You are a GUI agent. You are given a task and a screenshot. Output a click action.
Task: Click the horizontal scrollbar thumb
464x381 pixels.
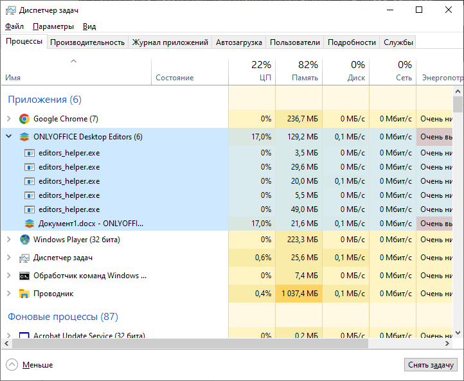tap(190, 344)
